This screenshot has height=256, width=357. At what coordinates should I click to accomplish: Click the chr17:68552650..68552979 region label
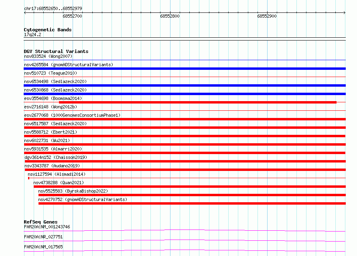[x=53, y=8]
